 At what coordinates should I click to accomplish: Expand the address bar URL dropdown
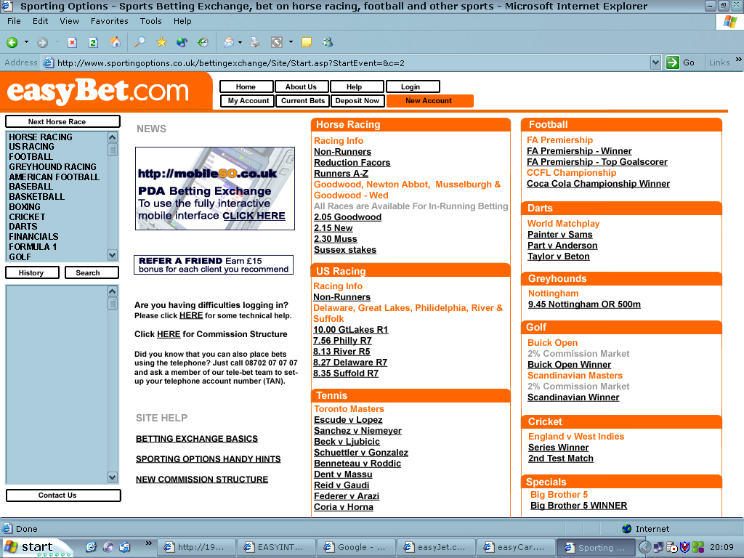(x=655, y=62)
